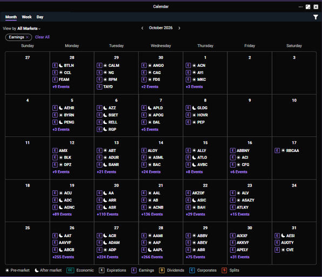Click the Expirations X legend icon
Viewport: 322px width, 277px height.
pos(102,270)
